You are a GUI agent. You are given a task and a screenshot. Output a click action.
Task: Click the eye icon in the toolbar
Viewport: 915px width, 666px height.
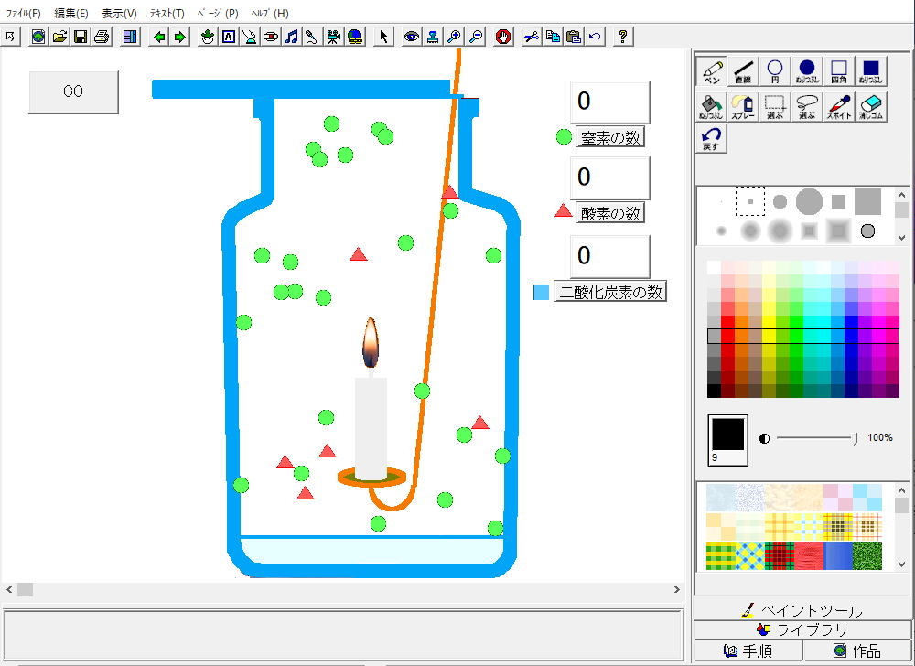pos(412,37)
